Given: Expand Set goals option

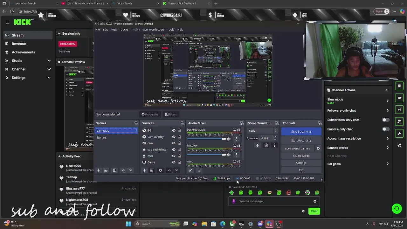Looking at the screenshot, I should tap(358, 164).
